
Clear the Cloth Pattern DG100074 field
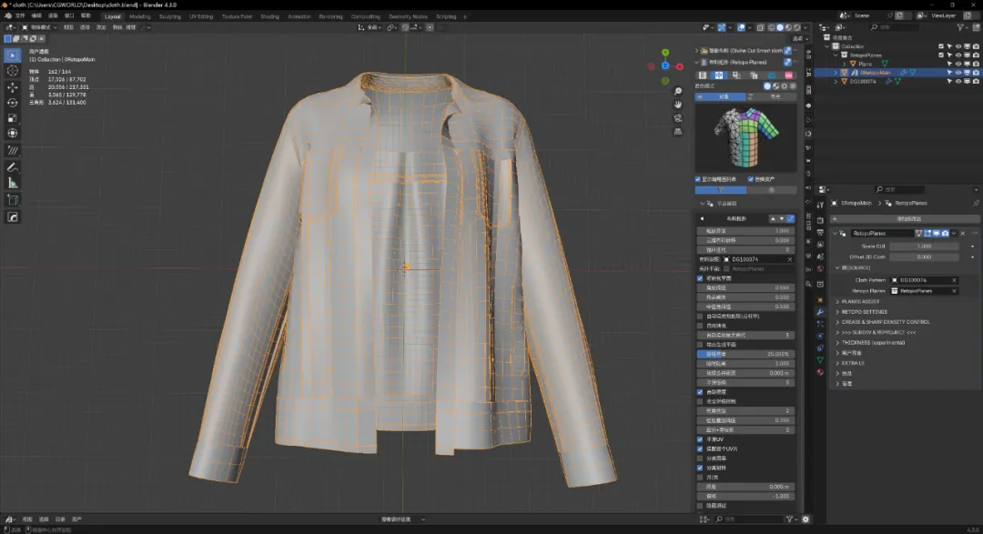954,280
